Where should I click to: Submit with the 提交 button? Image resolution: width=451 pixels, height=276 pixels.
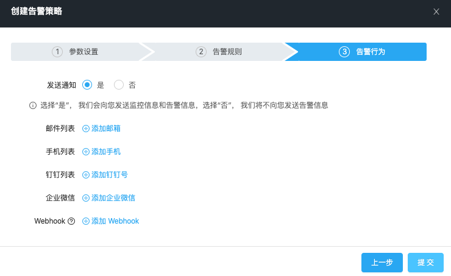(x=425, y=263)
